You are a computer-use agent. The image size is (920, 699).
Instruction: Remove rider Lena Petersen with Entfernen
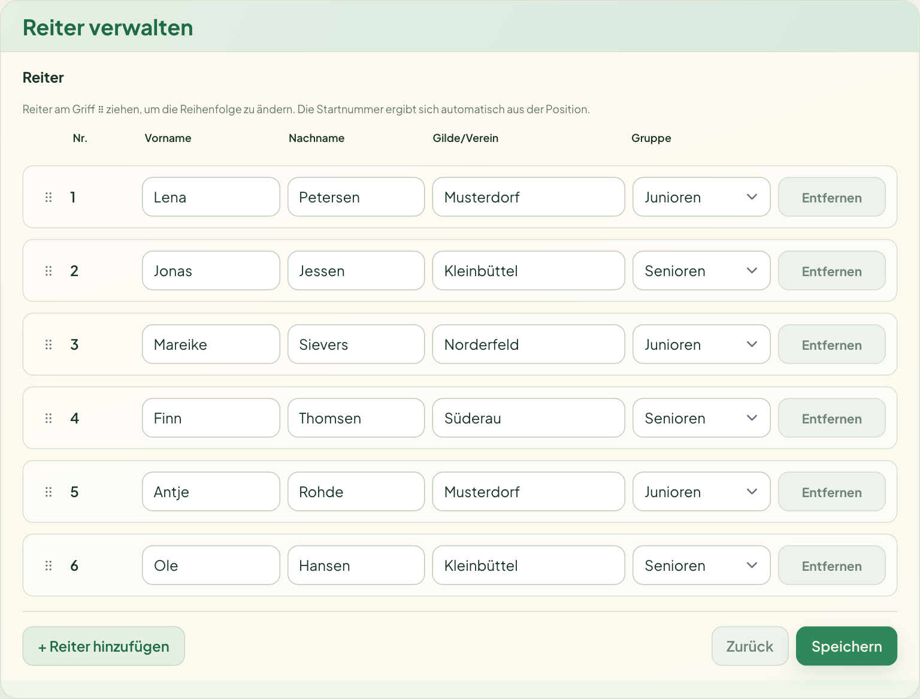click(832, 197)
